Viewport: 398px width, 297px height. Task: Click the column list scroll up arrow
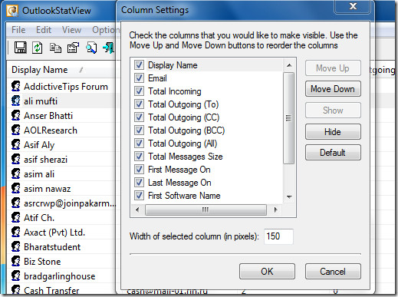pyautogui.click(x=289, y=65)
